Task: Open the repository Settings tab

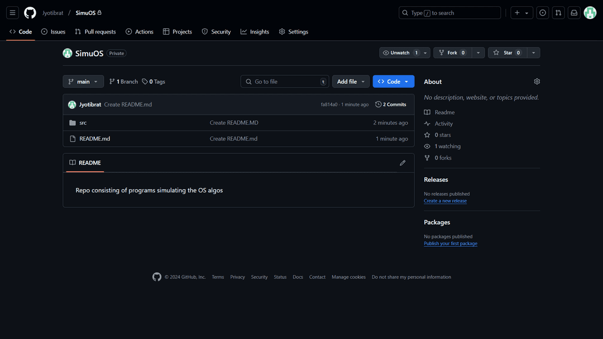Action: pyautogui.click(x=294, y=31)
